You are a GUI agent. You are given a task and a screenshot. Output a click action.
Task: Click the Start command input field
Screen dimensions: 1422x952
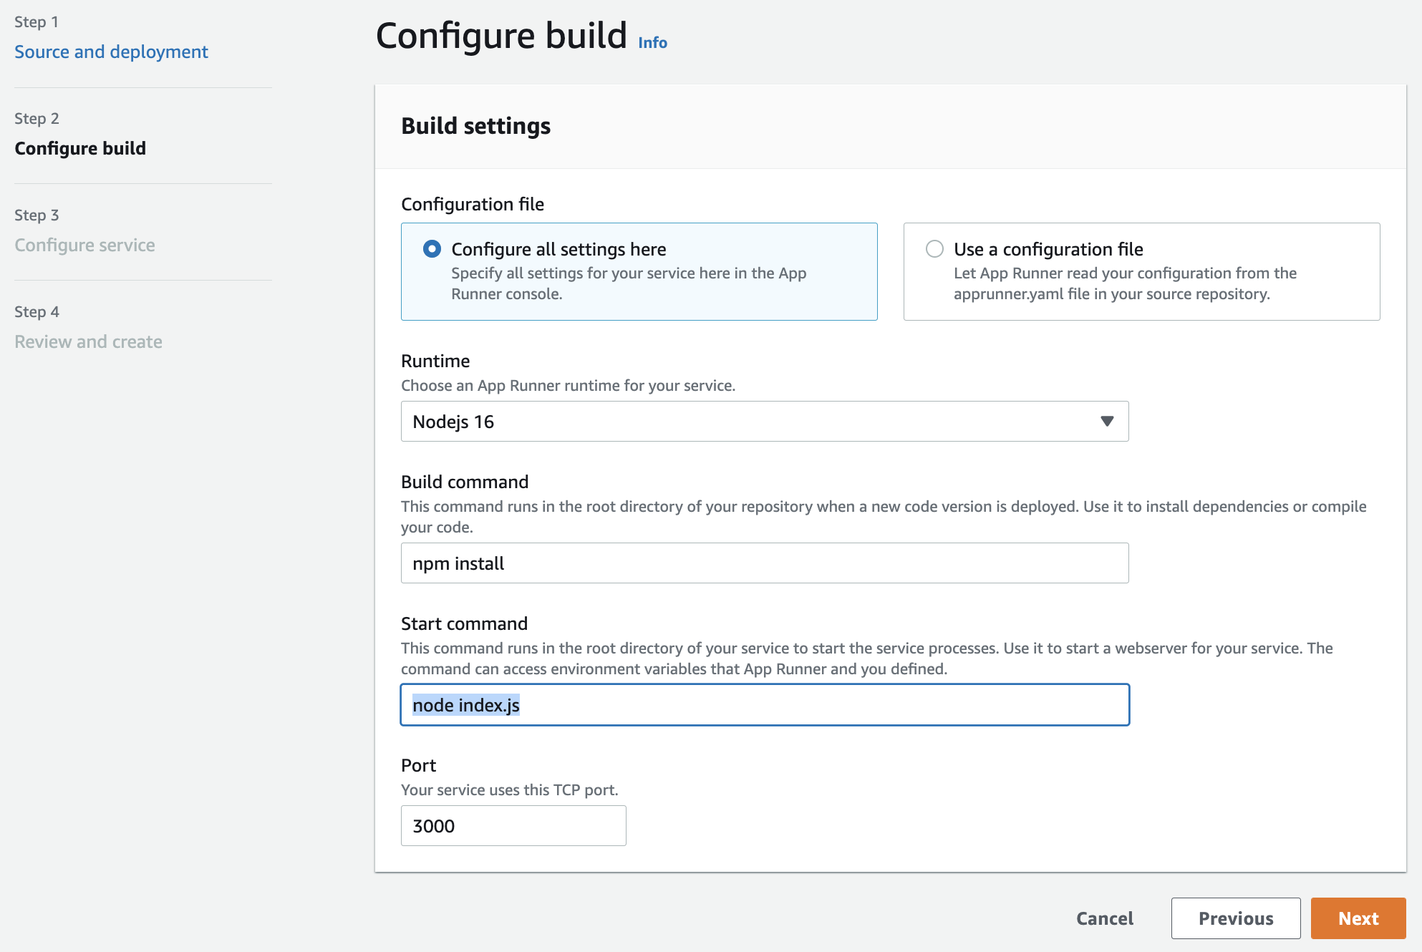pos(765,704)
